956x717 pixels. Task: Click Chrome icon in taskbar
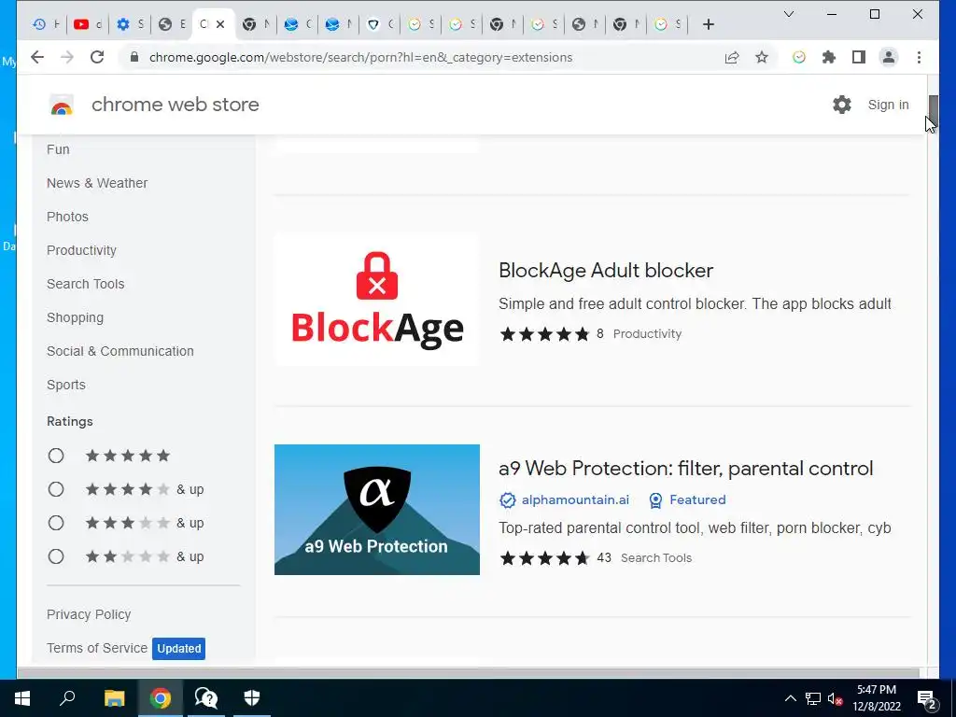161,698
